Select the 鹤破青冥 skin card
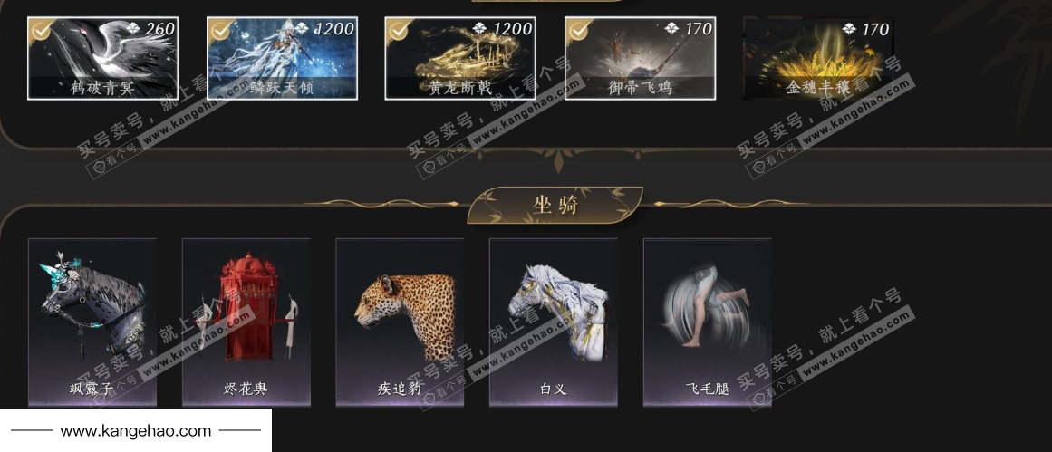1052x452 pixels. point(102,58)
